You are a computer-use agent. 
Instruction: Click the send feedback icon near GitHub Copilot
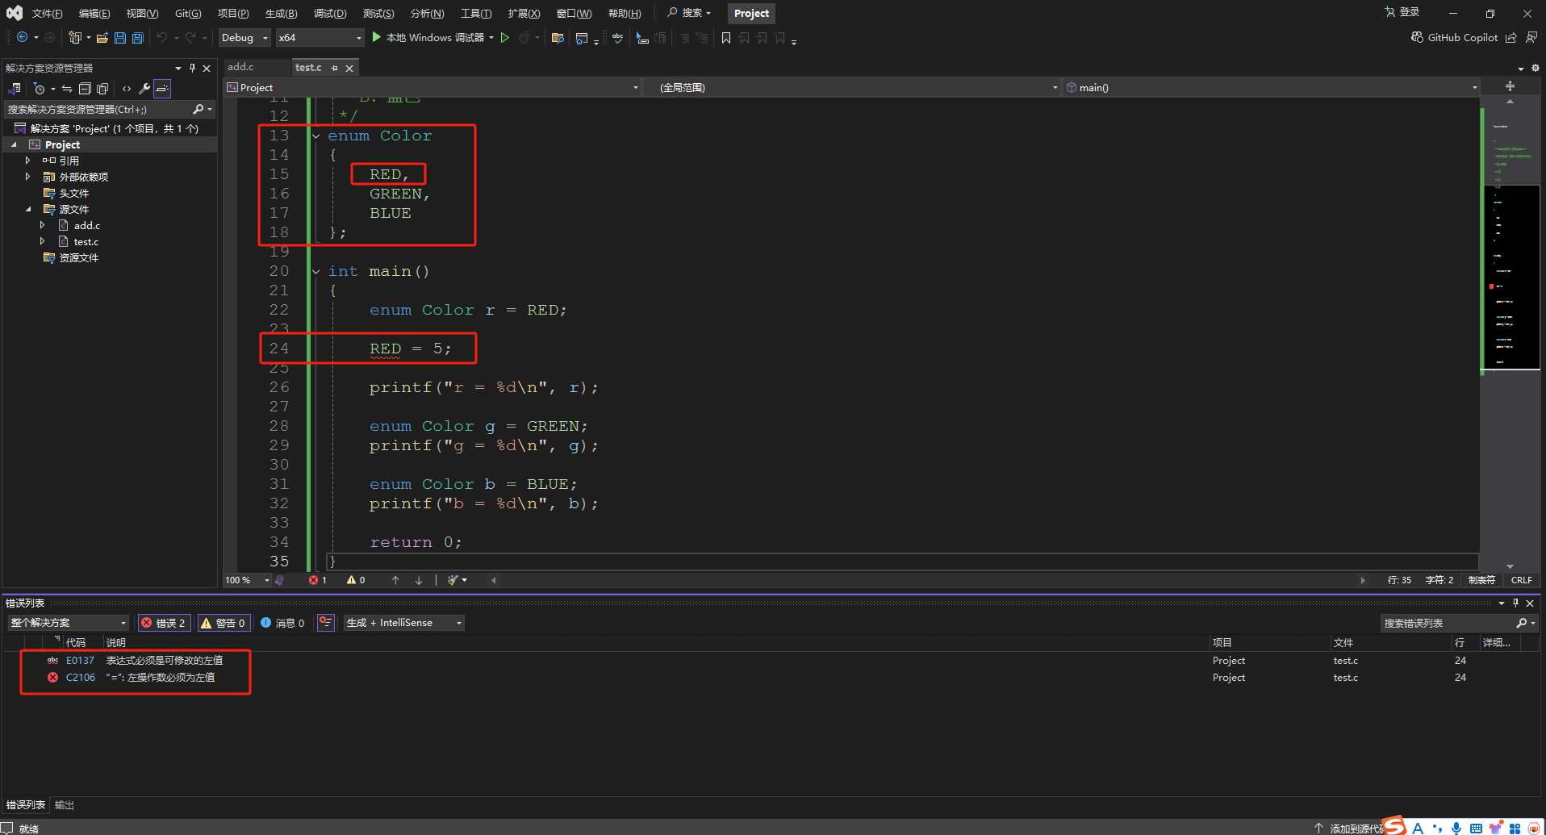pyautogui.click(x=1531, y=37)
